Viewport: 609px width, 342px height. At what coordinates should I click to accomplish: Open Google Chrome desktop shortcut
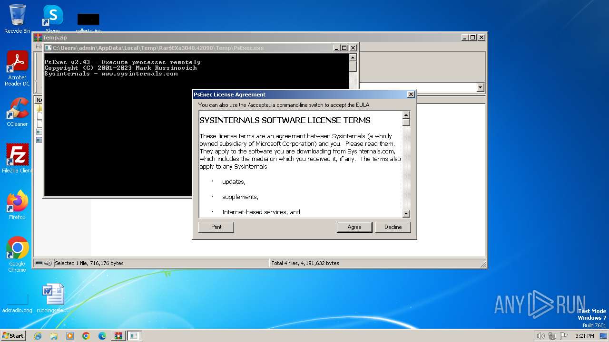click(x=17, y=255)
